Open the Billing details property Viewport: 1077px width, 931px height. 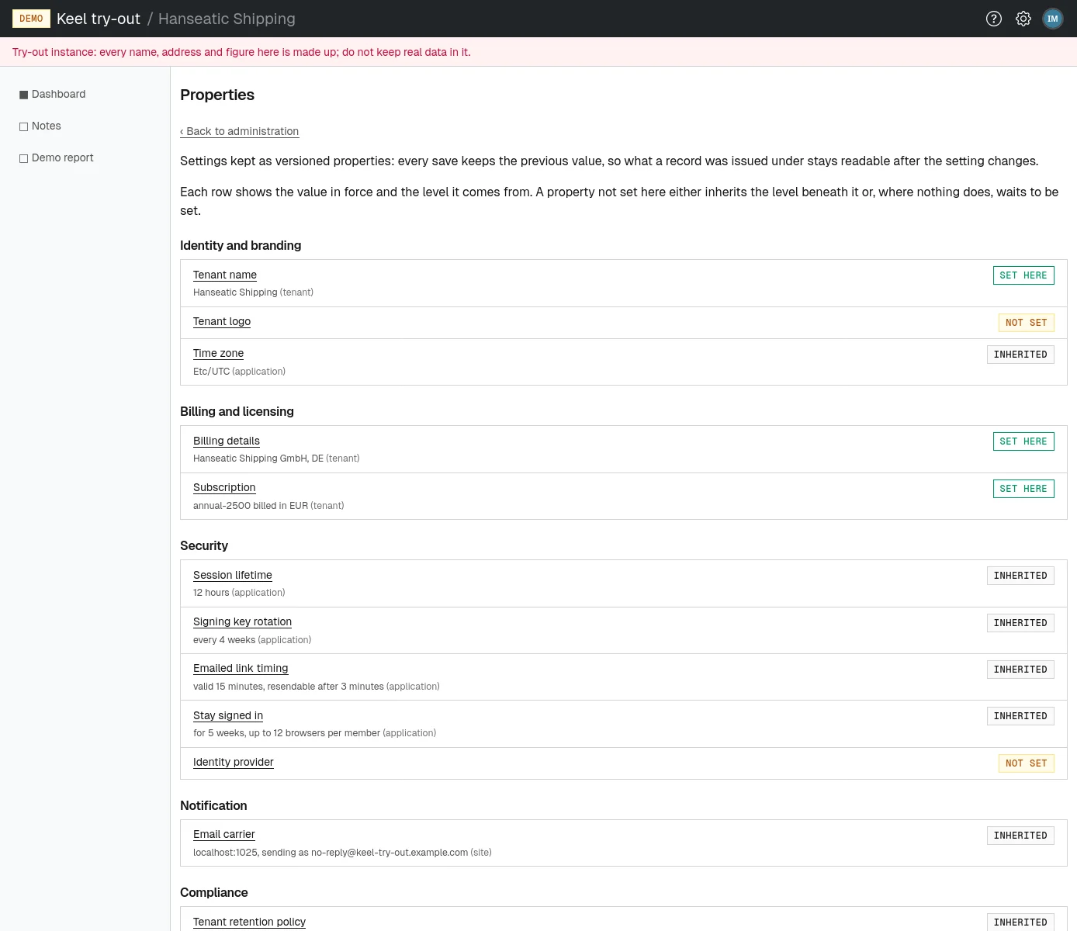pyautogui.click(x=227, y=441)
